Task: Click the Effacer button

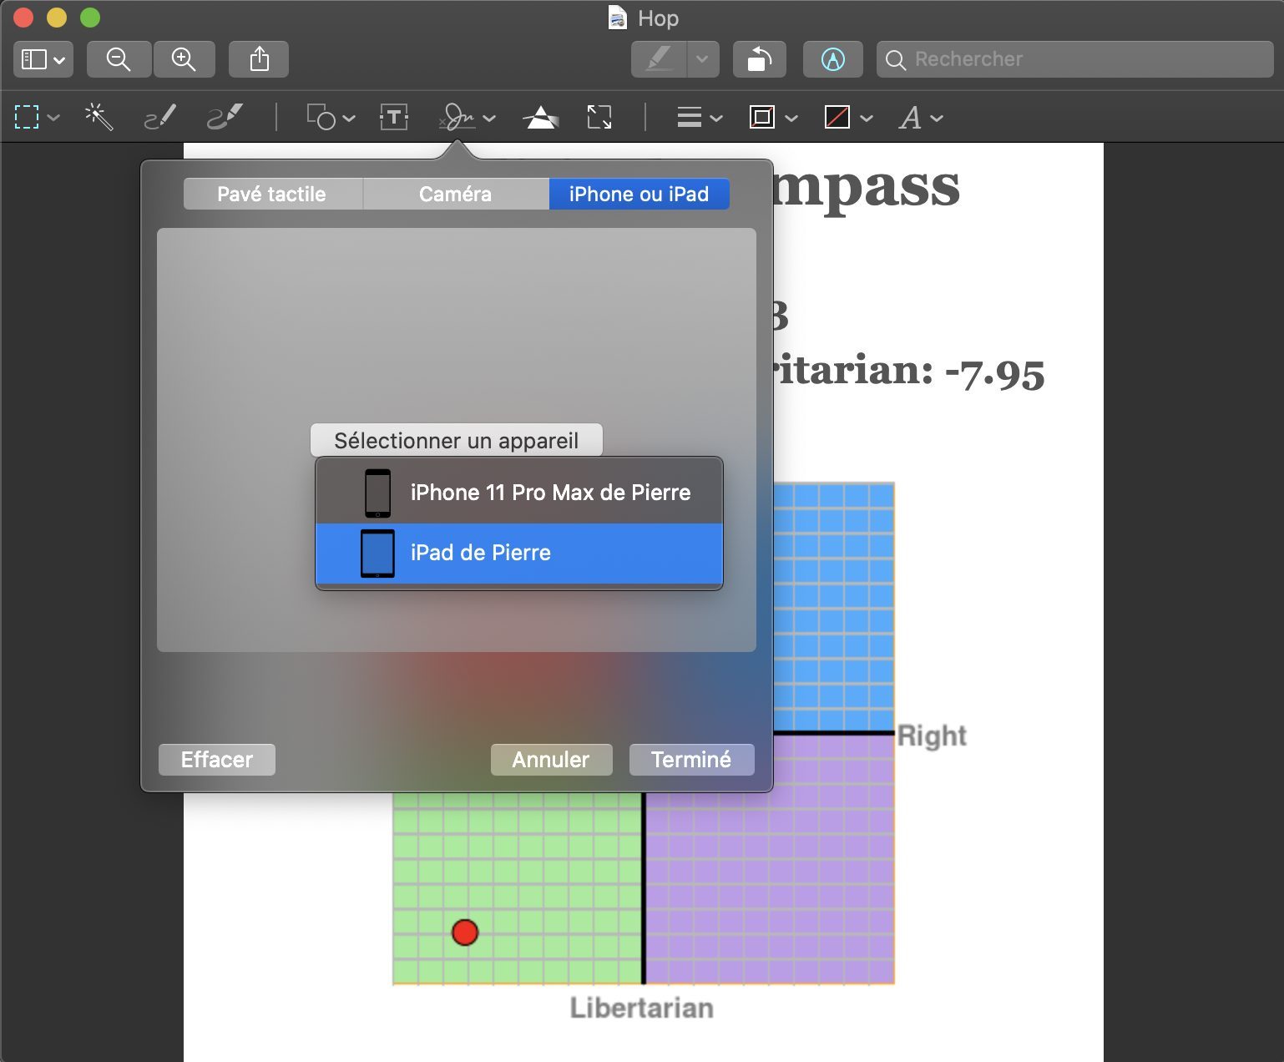Action: [x=217, y=760]
